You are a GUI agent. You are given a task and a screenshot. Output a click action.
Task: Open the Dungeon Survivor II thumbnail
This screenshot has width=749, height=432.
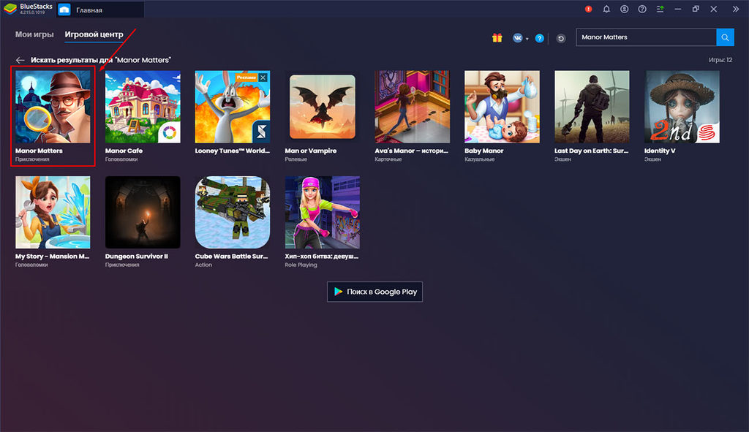143,213
